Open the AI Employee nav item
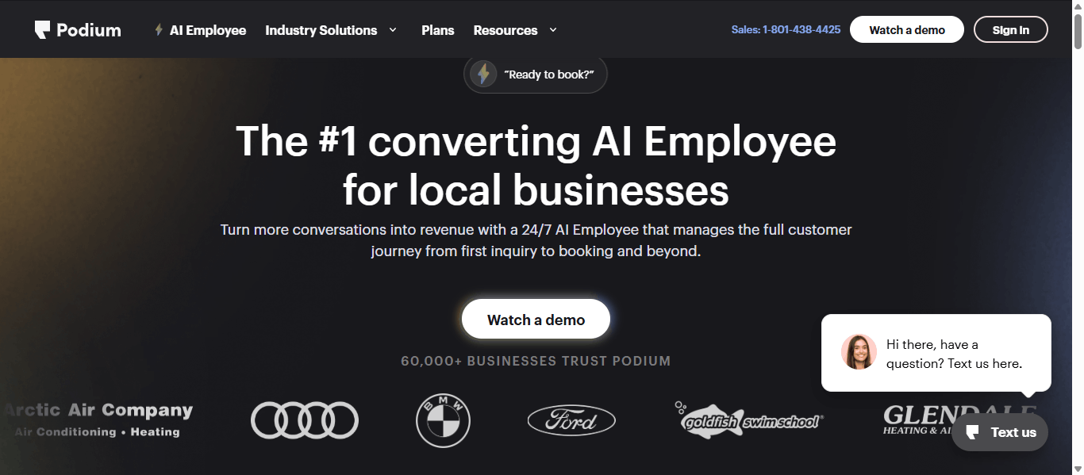 [208, 30]
